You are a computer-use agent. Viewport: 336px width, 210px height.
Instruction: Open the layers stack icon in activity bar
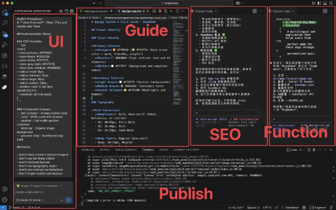tap(5, 77)
